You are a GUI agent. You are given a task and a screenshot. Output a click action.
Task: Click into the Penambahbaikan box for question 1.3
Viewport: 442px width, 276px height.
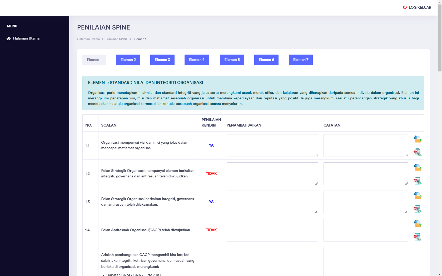[272, 202]
